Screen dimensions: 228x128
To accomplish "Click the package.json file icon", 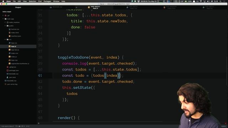I will 7,70.
